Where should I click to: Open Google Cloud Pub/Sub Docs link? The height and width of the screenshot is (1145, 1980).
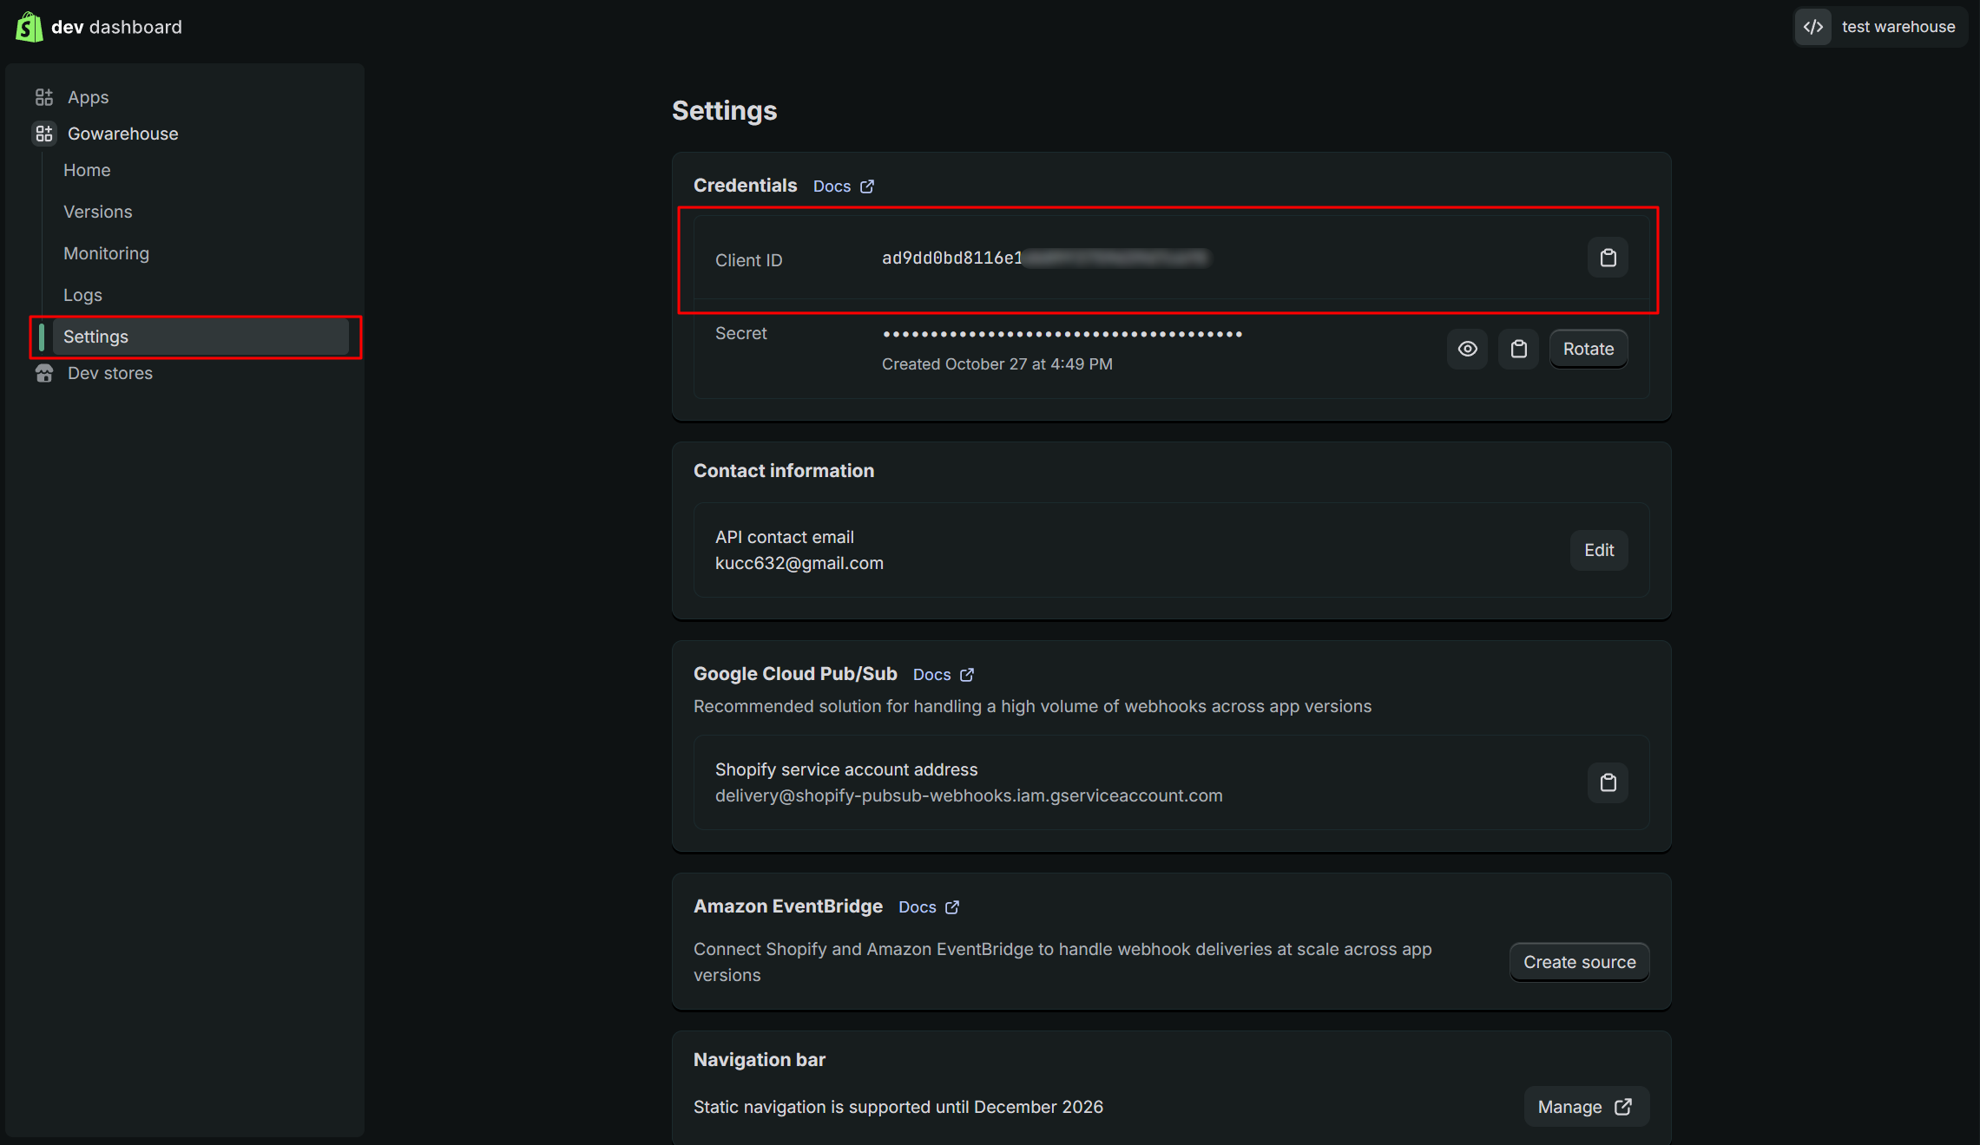coord(943,675)
